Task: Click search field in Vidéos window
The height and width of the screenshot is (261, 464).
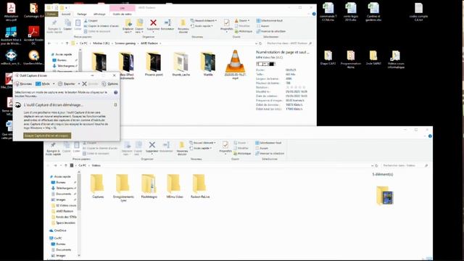Action: pyautogui.click(x=405, y=166)
